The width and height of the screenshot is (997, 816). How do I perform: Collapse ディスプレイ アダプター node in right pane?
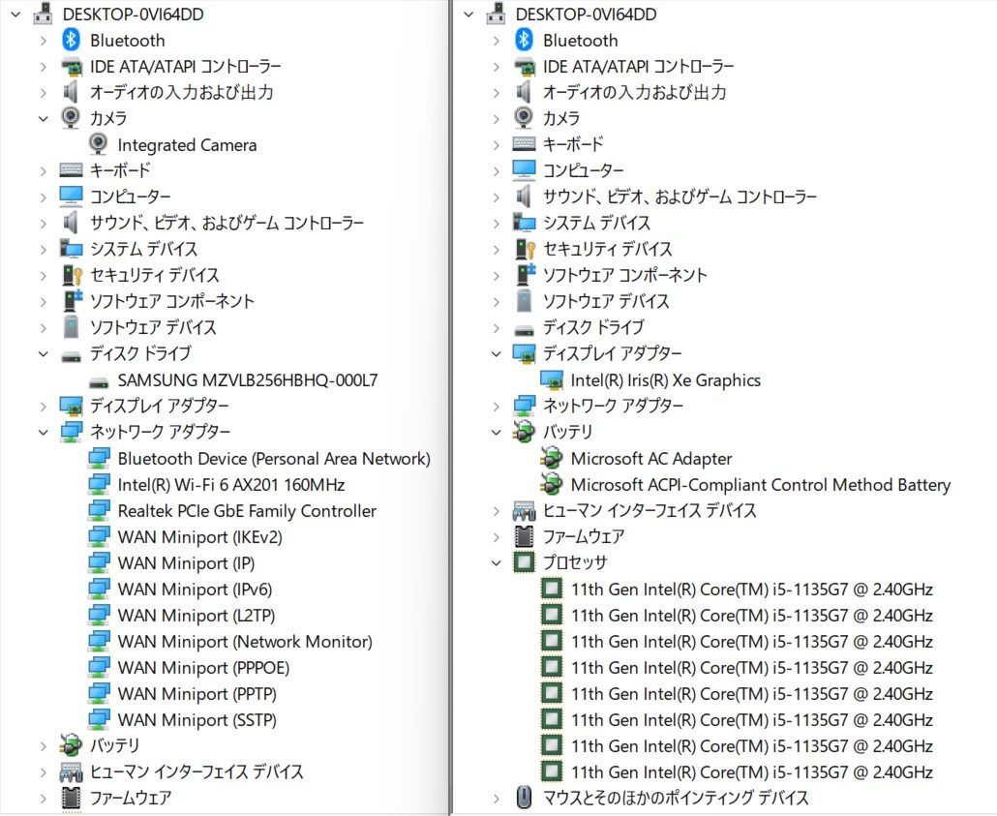(x=497, y=353)
